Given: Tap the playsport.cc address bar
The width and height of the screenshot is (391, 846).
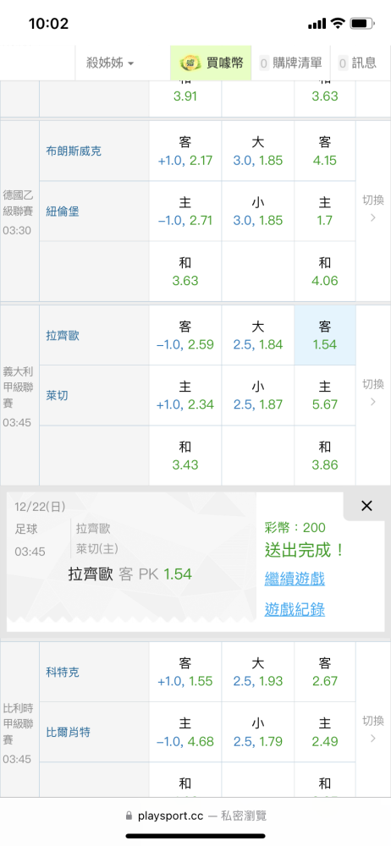Looking at the screenshot, I should point(195,816).
